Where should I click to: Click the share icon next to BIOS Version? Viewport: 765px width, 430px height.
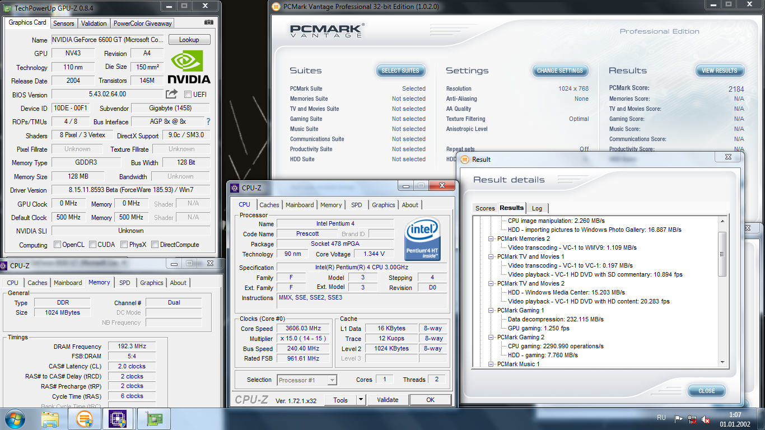171,94
